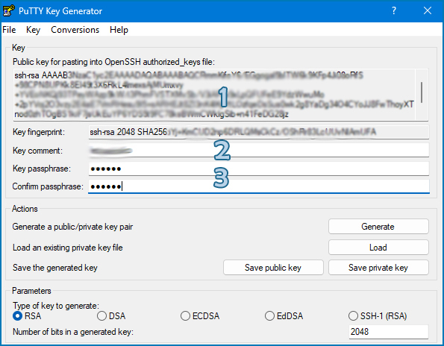The width and height of the screenshot is (444, 346).
Task: Click the Key passphrase field
Action: point(259,169)
